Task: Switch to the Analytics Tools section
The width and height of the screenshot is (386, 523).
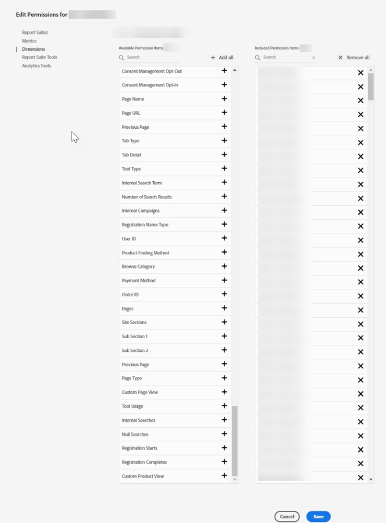Action: (36, 65)
